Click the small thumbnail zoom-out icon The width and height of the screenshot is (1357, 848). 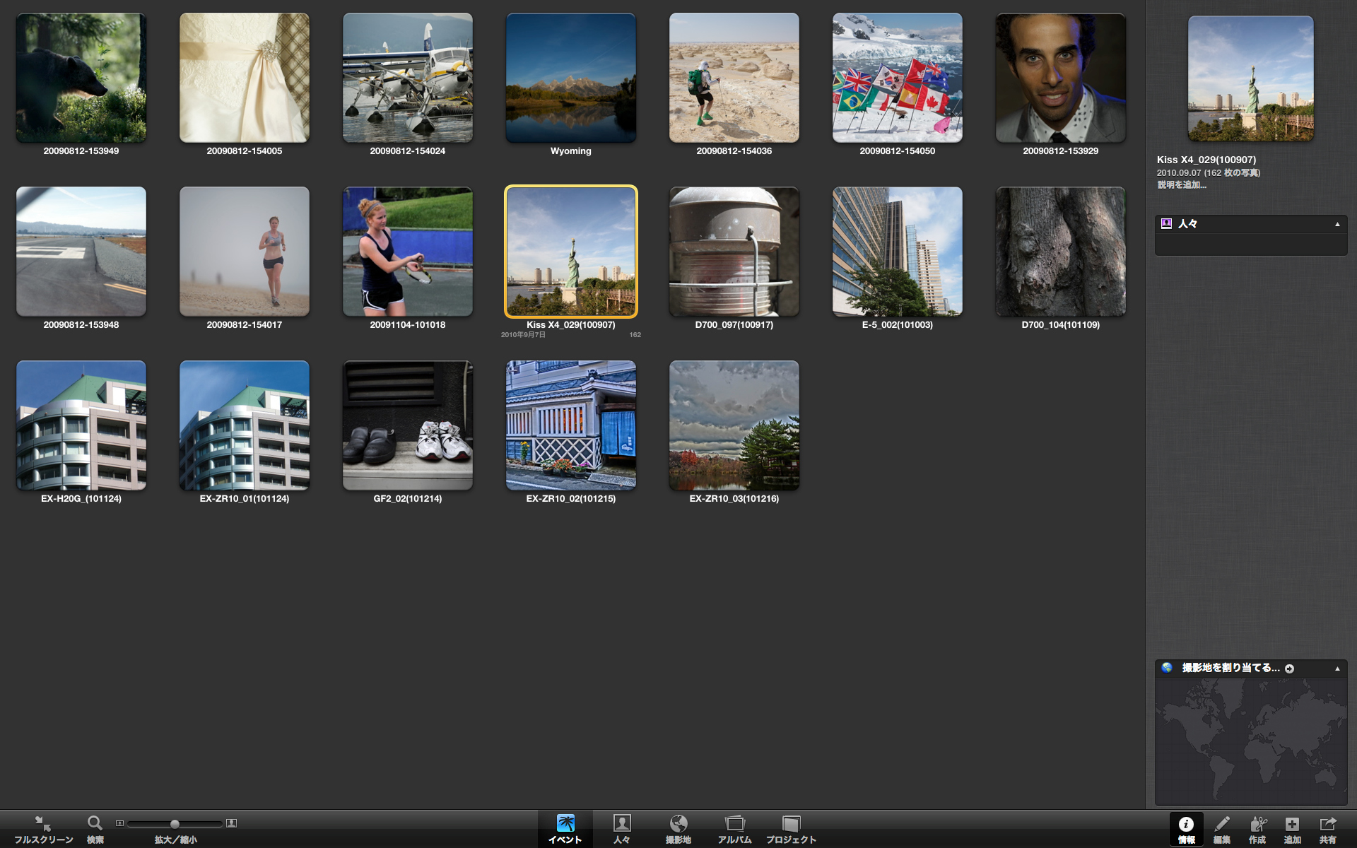point(119,823)
